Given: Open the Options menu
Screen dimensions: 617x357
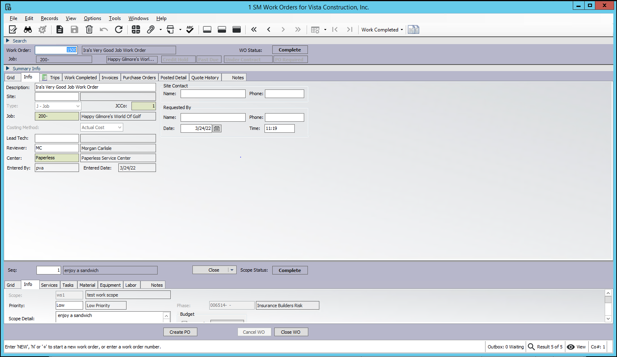Looking at the screenshot, I should 93,18.
